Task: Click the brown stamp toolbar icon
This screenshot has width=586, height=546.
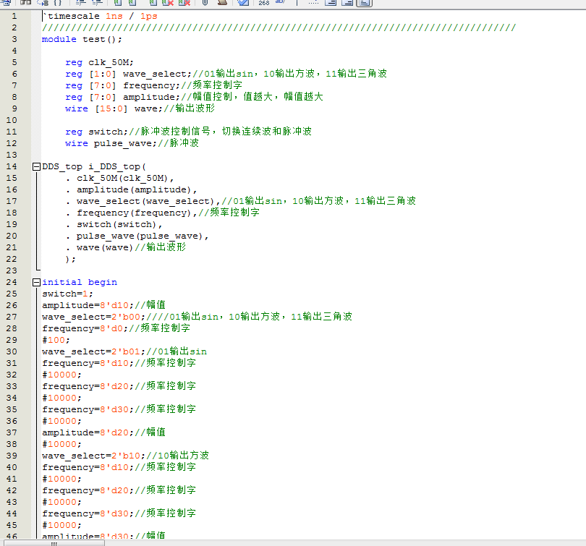Action: [x=222, y=3]
